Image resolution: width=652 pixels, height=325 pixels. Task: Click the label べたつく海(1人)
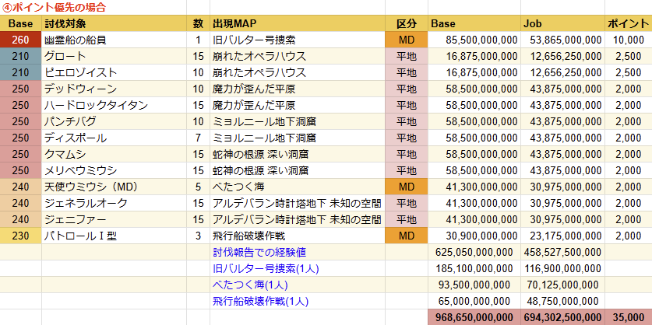click(x=250, y=285)
